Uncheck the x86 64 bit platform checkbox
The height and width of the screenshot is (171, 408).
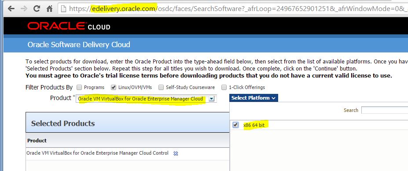coord(235,125)
